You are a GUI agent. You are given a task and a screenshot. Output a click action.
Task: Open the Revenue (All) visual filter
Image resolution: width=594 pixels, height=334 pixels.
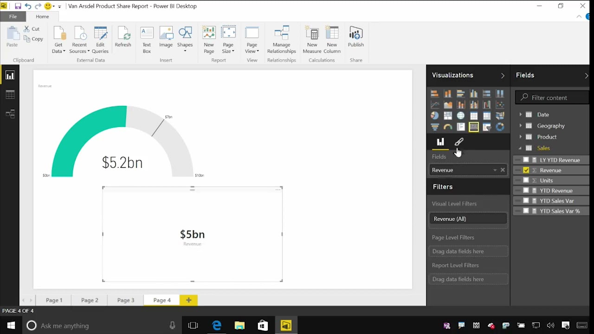[468, 219]
